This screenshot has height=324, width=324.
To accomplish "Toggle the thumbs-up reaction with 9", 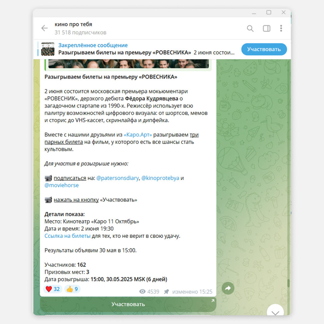I will click(x=72, y=289).
